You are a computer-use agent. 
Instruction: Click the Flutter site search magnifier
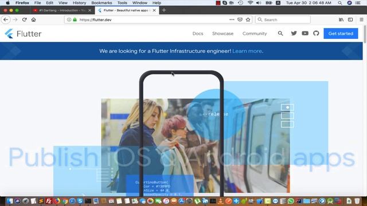tap(280, 34)
